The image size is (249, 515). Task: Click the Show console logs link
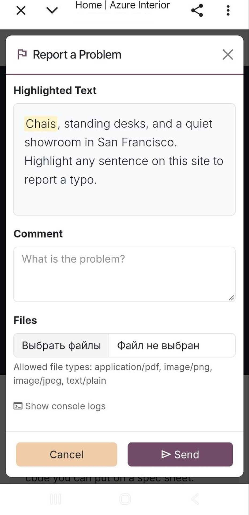(59, 406)
